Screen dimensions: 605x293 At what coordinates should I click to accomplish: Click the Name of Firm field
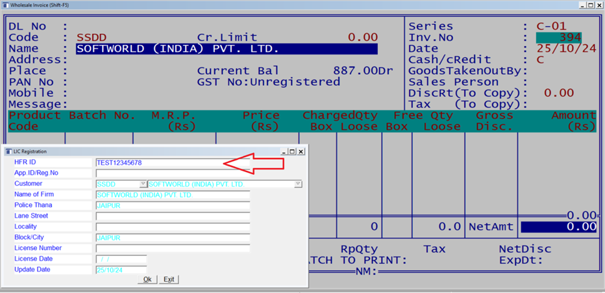173,195
